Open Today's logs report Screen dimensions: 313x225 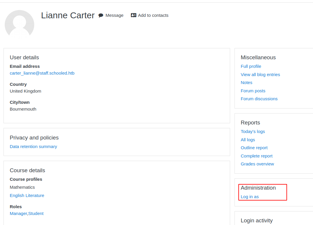[253, 132]
